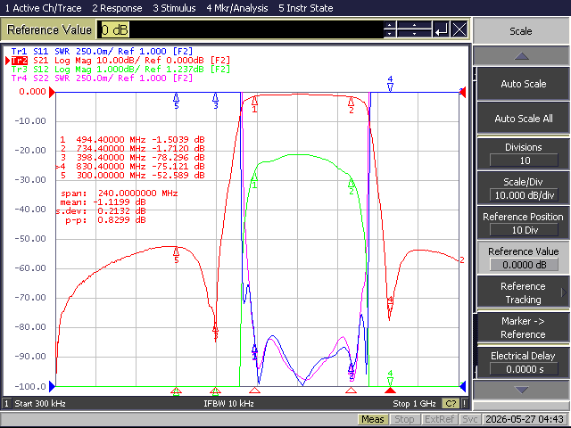Select the Electrical Delay softkey
This screenshot has height=428, width=571.
tap(524, 363)
